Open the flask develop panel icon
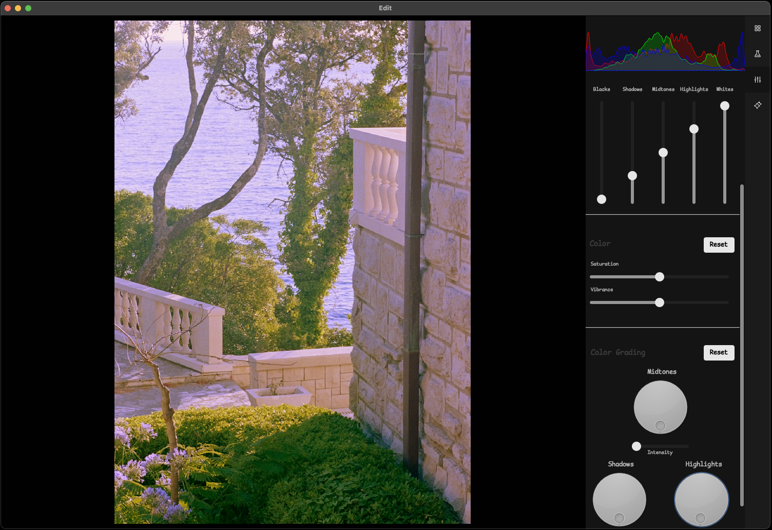This screenshot has height=530, width=772. (758, 54)
